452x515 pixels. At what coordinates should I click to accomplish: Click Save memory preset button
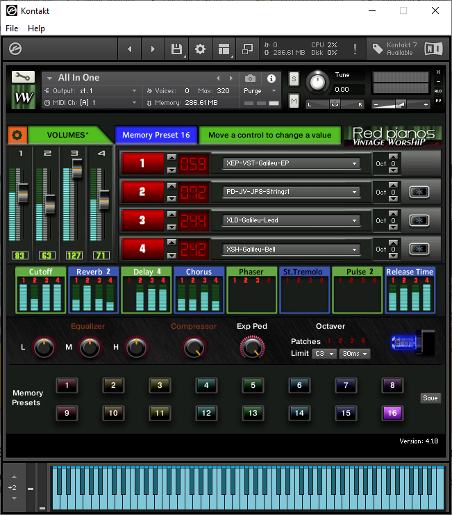point(430,398)
